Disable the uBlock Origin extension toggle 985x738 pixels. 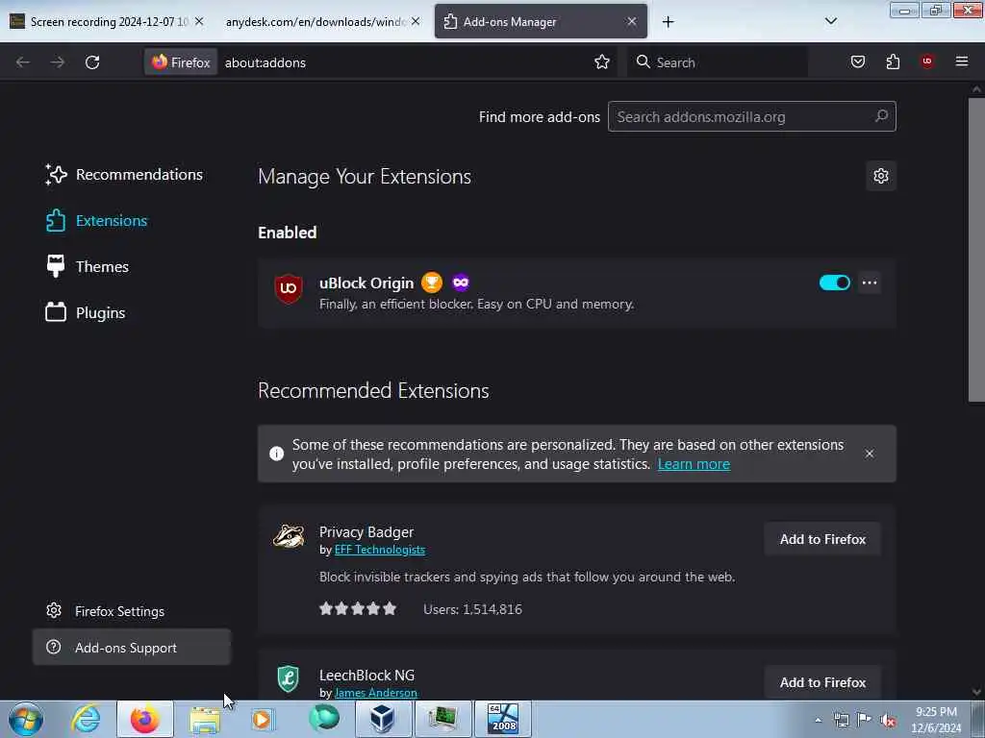[x=834, y=283]
